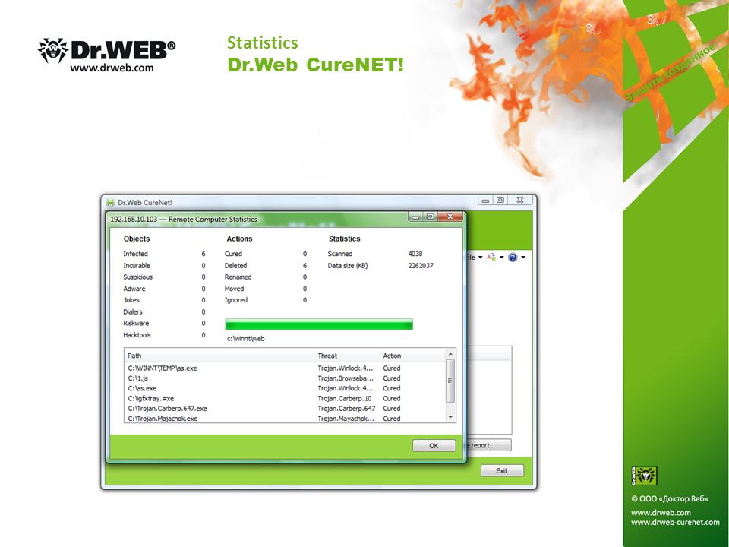Select row C:\Trojan.Majachok.exe

[x=285, y=419]
